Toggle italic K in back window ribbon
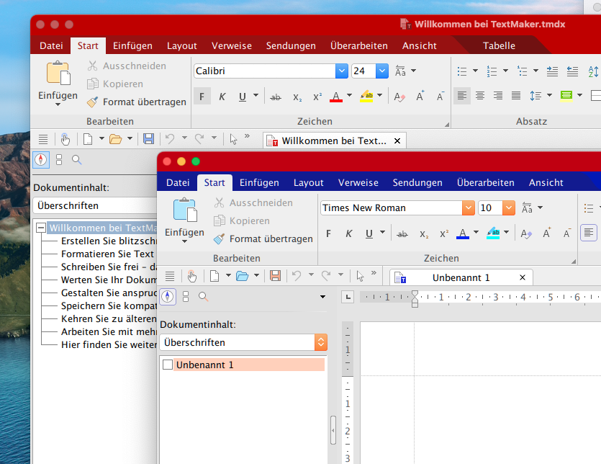 222,97
